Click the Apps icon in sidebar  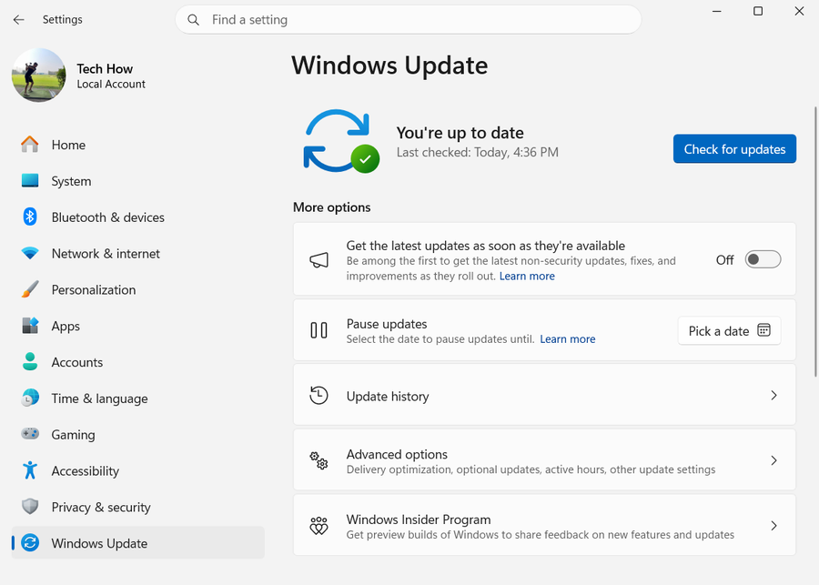click(30, 326)
